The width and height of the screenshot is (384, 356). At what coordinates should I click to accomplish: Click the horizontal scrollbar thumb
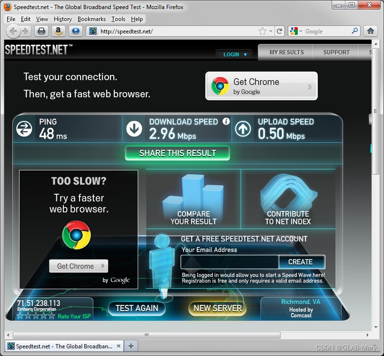pyautogui.click(x=147, y=335)
